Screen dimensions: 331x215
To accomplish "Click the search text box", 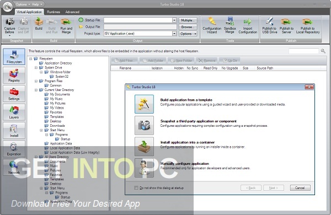I will [x=303, y=51].
